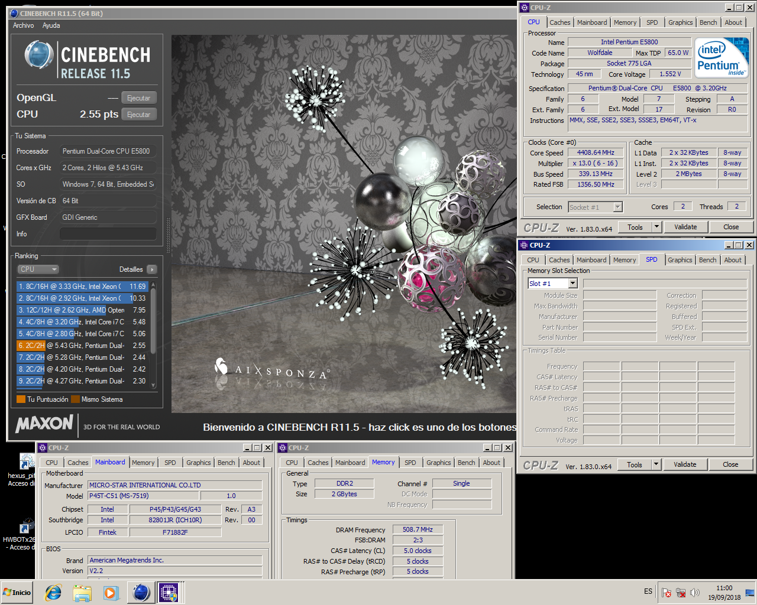The height and width of the screenshot is (605, 757).
Task: Click the Info text field in Cinebench
Action: [x=108, y=234]
